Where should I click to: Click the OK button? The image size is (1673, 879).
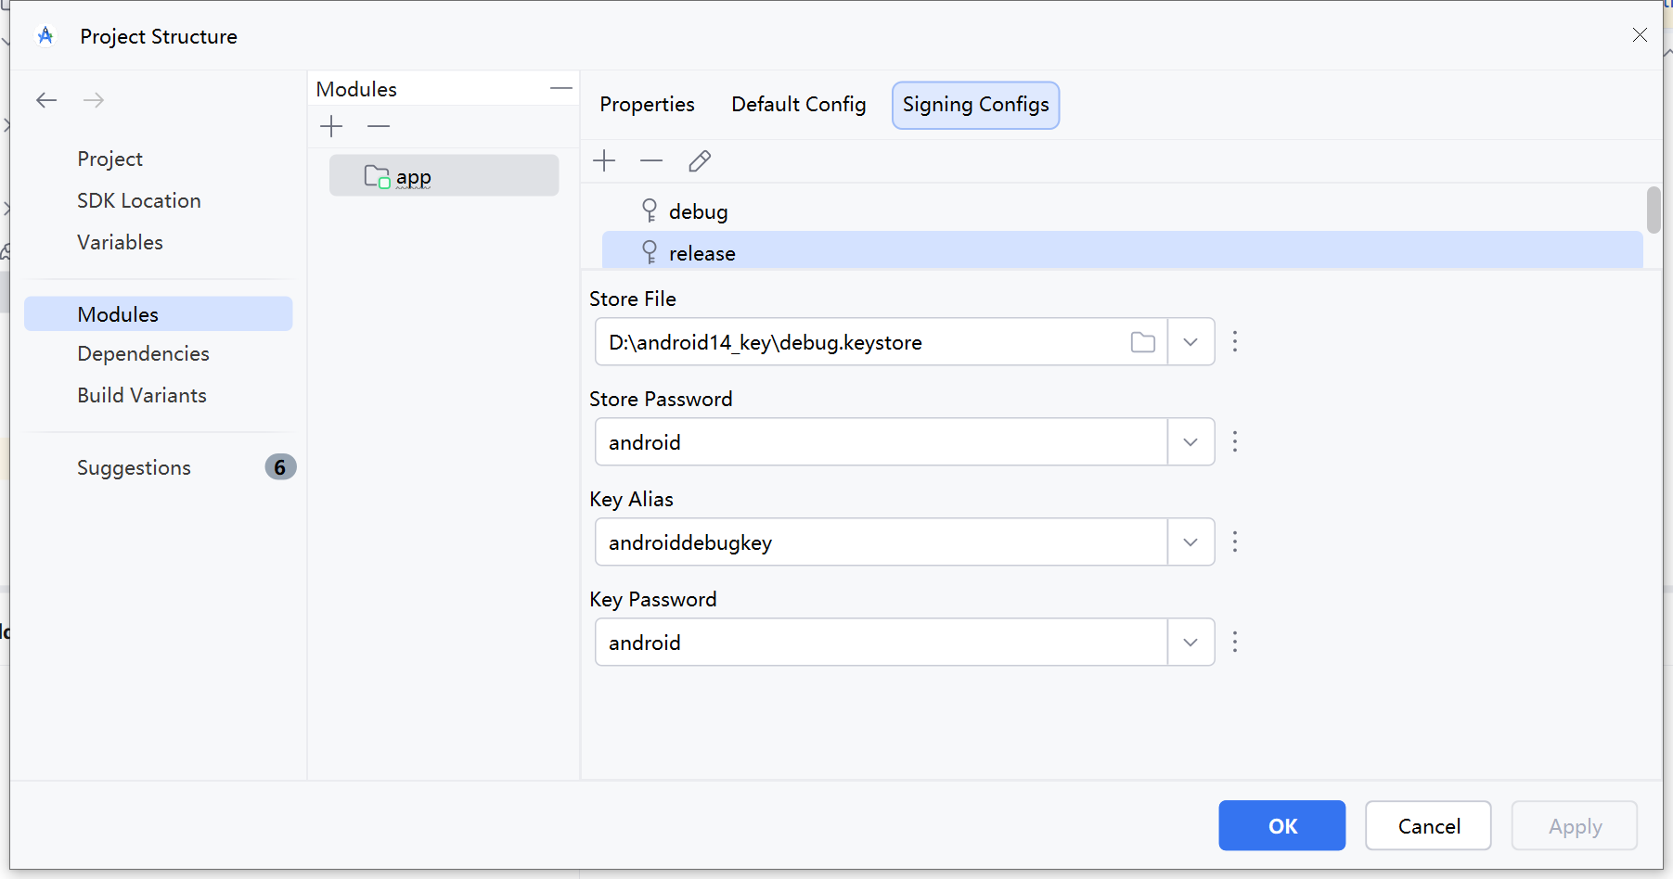point(1282,826)
